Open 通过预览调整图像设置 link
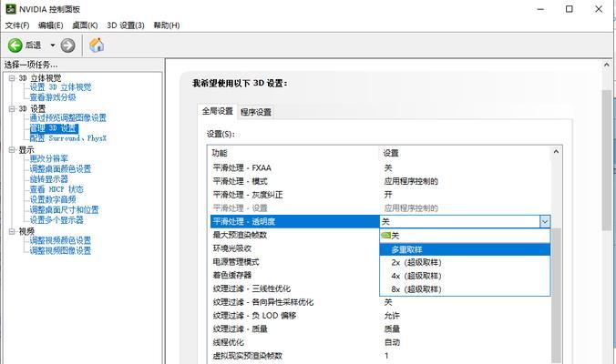 pyautogui.click(x=68, y=117)
